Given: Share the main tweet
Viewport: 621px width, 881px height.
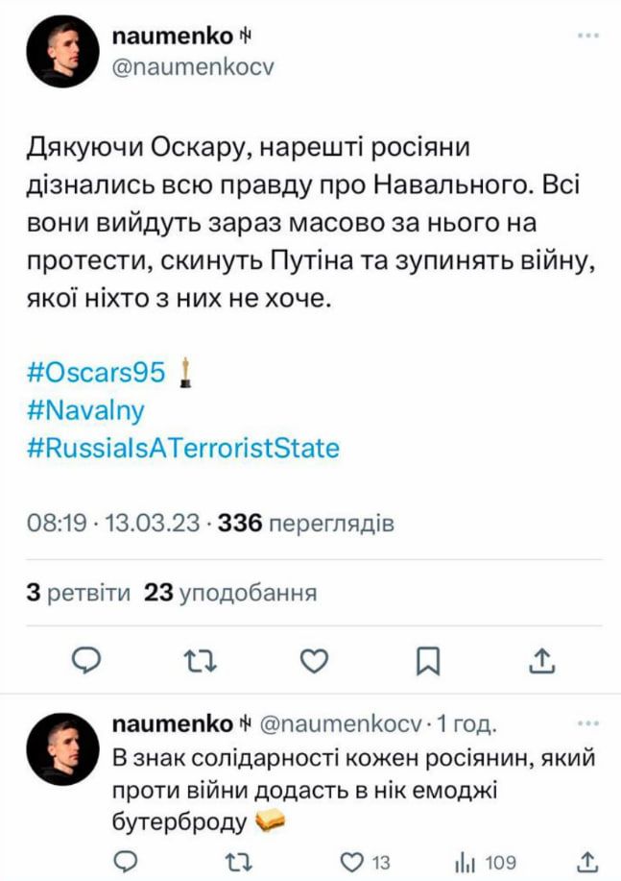Looking at the screenshot, I should pyautogui.click(x=540, y=659).
